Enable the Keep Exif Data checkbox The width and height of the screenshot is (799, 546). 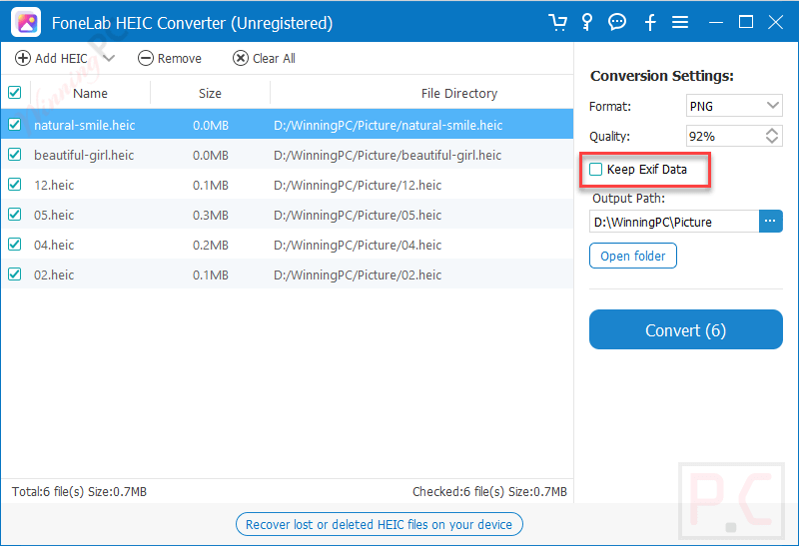595,169
